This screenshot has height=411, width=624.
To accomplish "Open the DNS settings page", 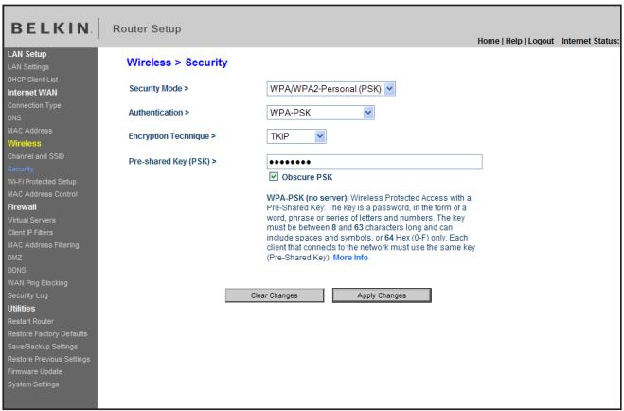I will point(14,117).
